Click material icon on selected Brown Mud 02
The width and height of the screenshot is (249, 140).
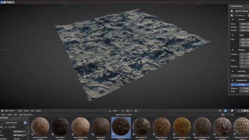click(113, 134)
